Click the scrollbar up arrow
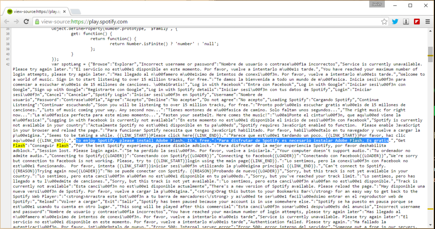 point(430,31)
